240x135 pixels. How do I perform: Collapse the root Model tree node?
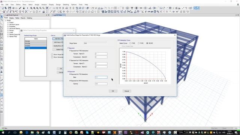(x=6, y=21)
